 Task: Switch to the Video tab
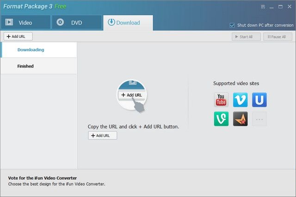coord(26,23)
